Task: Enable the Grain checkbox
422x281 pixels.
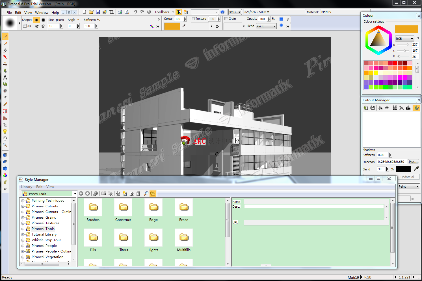Action: pos(226,19)
